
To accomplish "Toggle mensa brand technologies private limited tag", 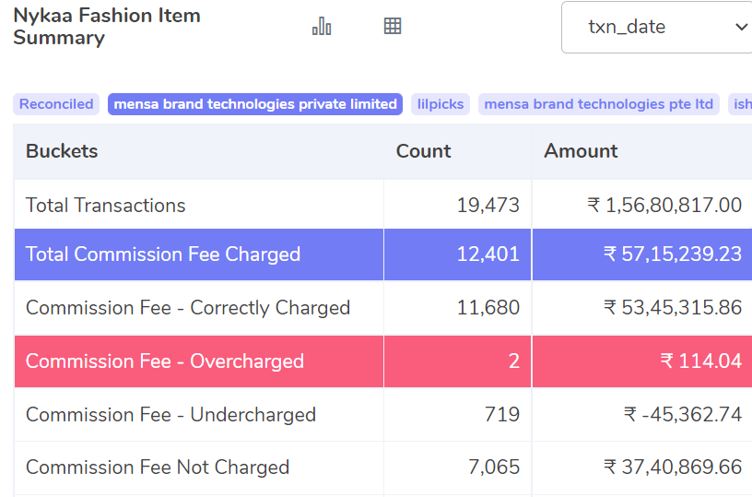I will 255,104.
